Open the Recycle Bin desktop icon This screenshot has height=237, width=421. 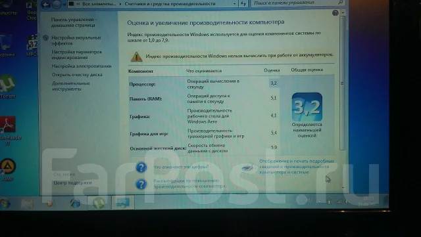(7, 45)
